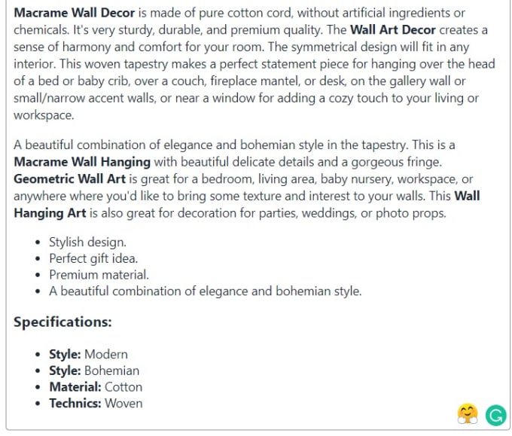512x436 pixels.
Task: Click the Style: Modern specification line
Action: (x=89, y=355)
